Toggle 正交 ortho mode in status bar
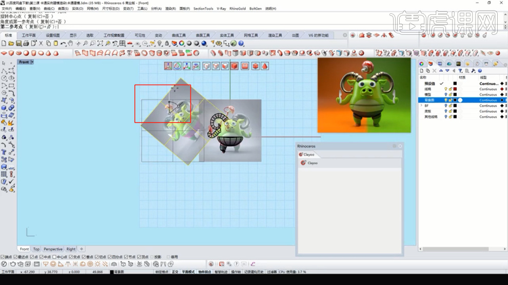508x285 pixels. 175,272
